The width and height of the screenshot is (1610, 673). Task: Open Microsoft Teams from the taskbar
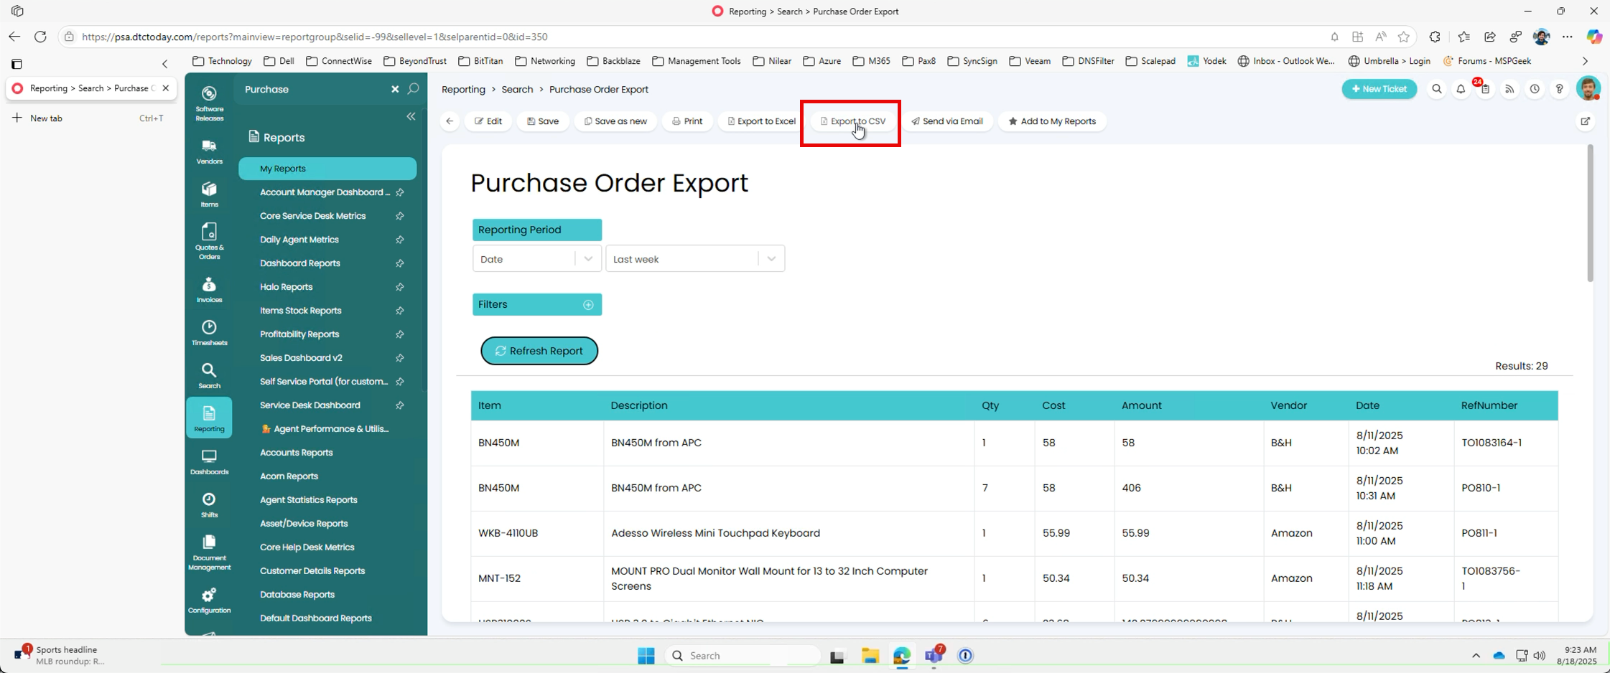point(934,655)
